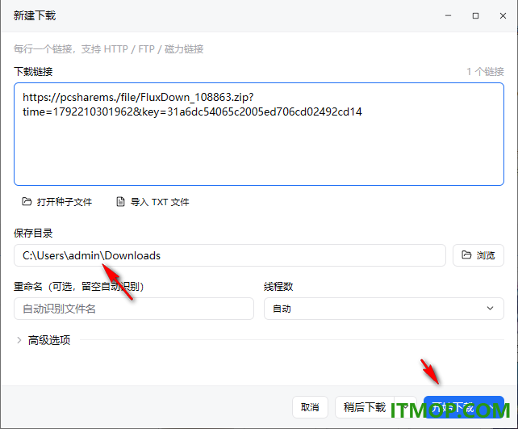This screenshot has width=518, height=429.
Task: Minimize the 新建下载 window
Action: pos(449,15)
